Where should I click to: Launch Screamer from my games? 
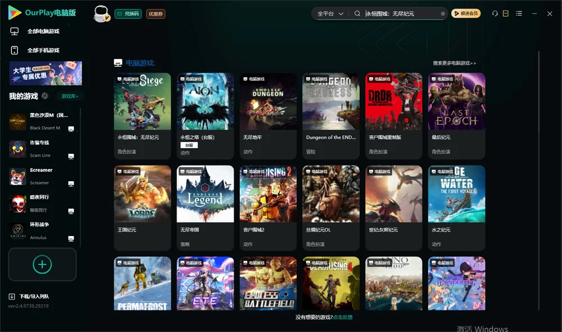click(x=17, y=176)
